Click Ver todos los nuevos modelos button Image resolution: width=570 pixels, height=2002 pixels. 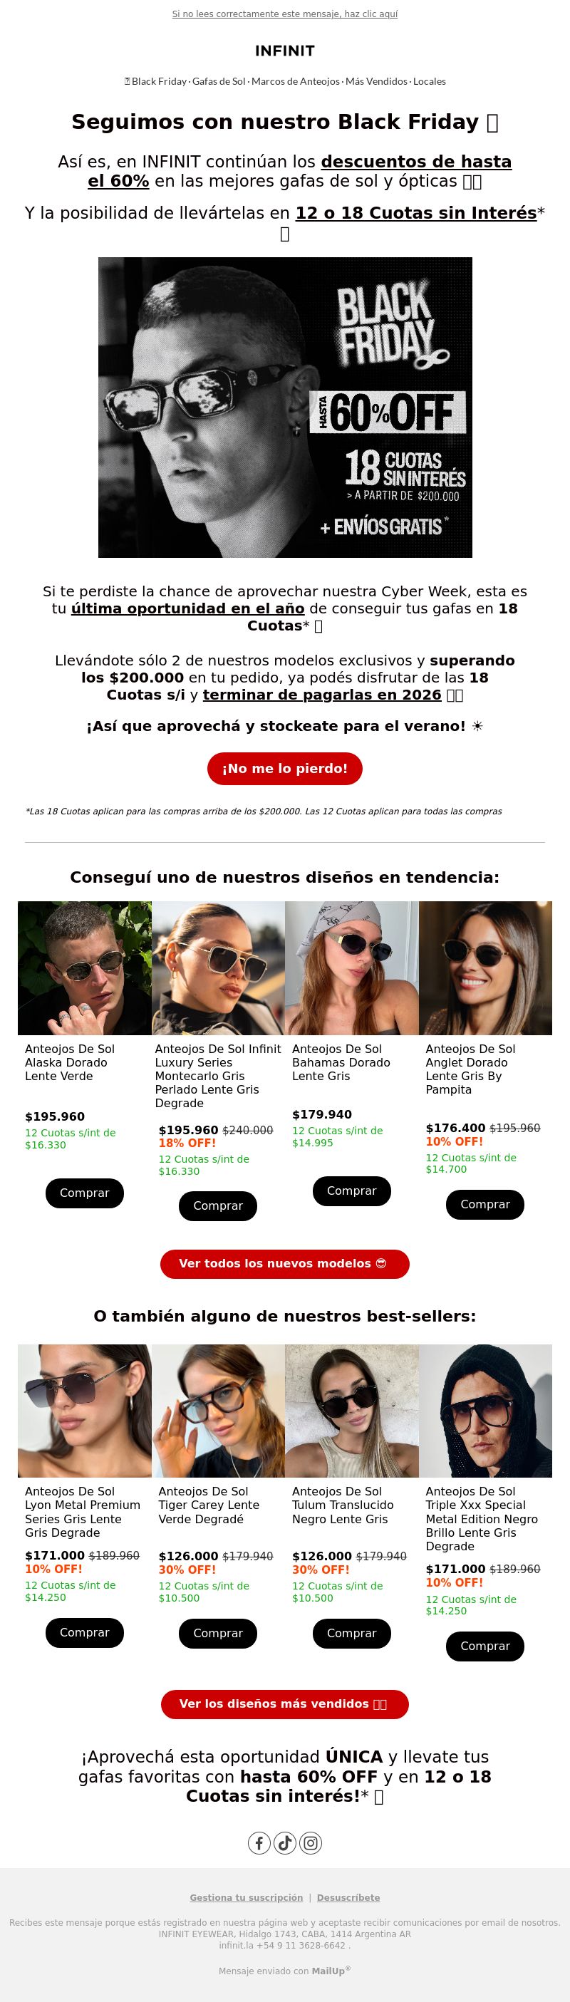[x=284, y=1264]
